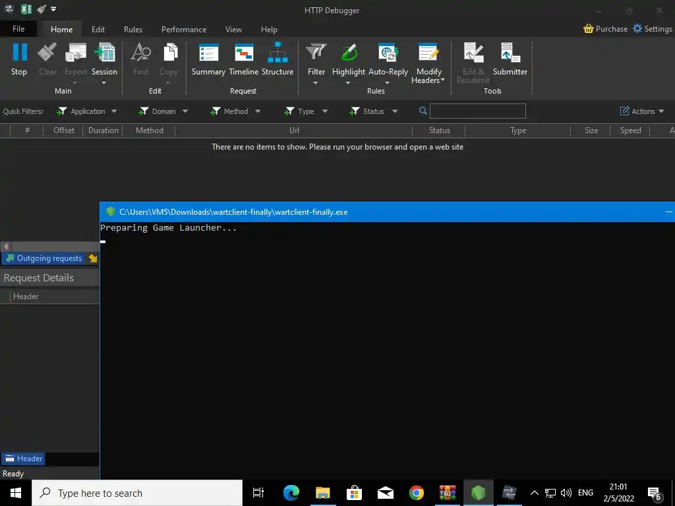675x506 pixels.
Task: Open the Actions dropdown
Action: click(x=642, y=111)
